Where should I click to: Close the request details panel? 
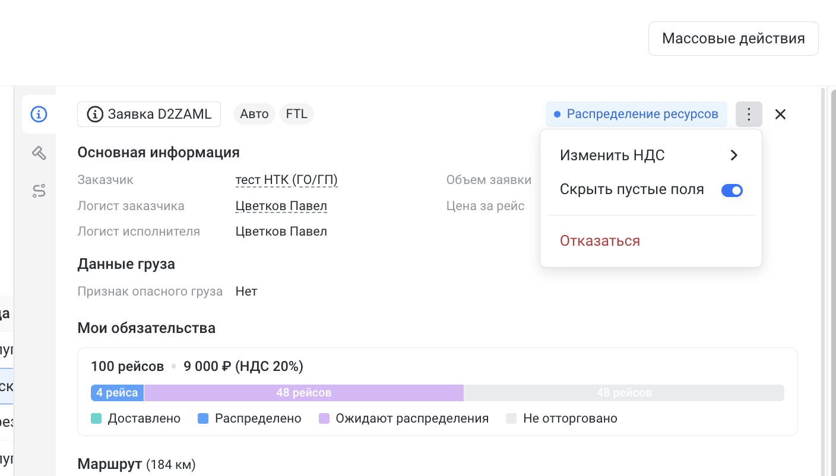coord(780,114)
